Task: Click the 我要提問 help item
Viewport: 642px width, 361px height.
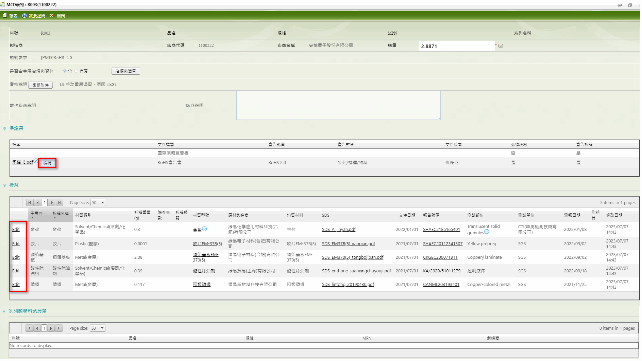Action: [34, 16]
